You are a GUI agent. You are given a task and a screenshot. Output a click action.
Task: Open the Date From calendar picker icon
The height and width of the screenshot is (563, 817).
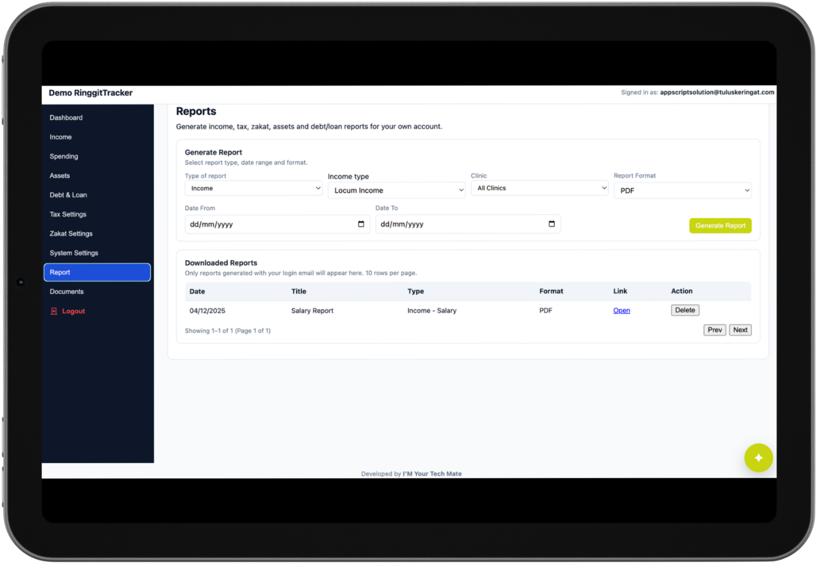coord(361,224)
